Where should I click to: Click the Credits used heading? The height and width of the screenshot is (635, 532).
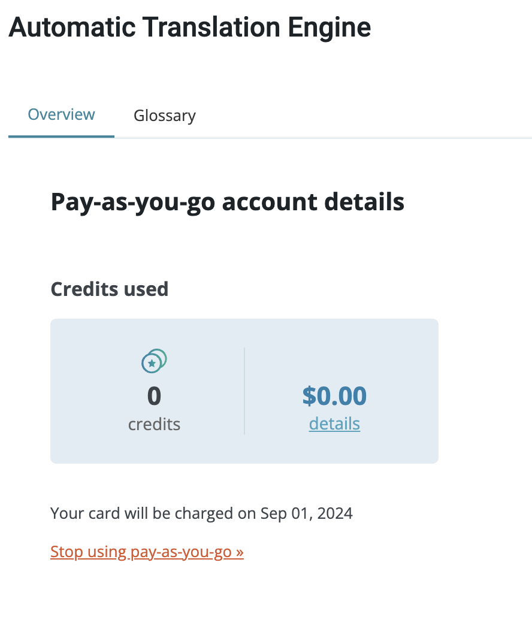(x=109, y=289)
